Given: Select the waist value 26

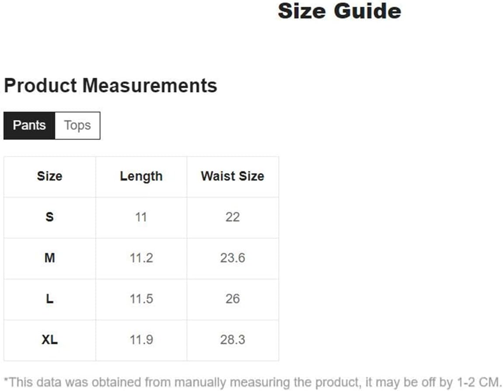Looking at the screenshot, I should coord(233,299).
